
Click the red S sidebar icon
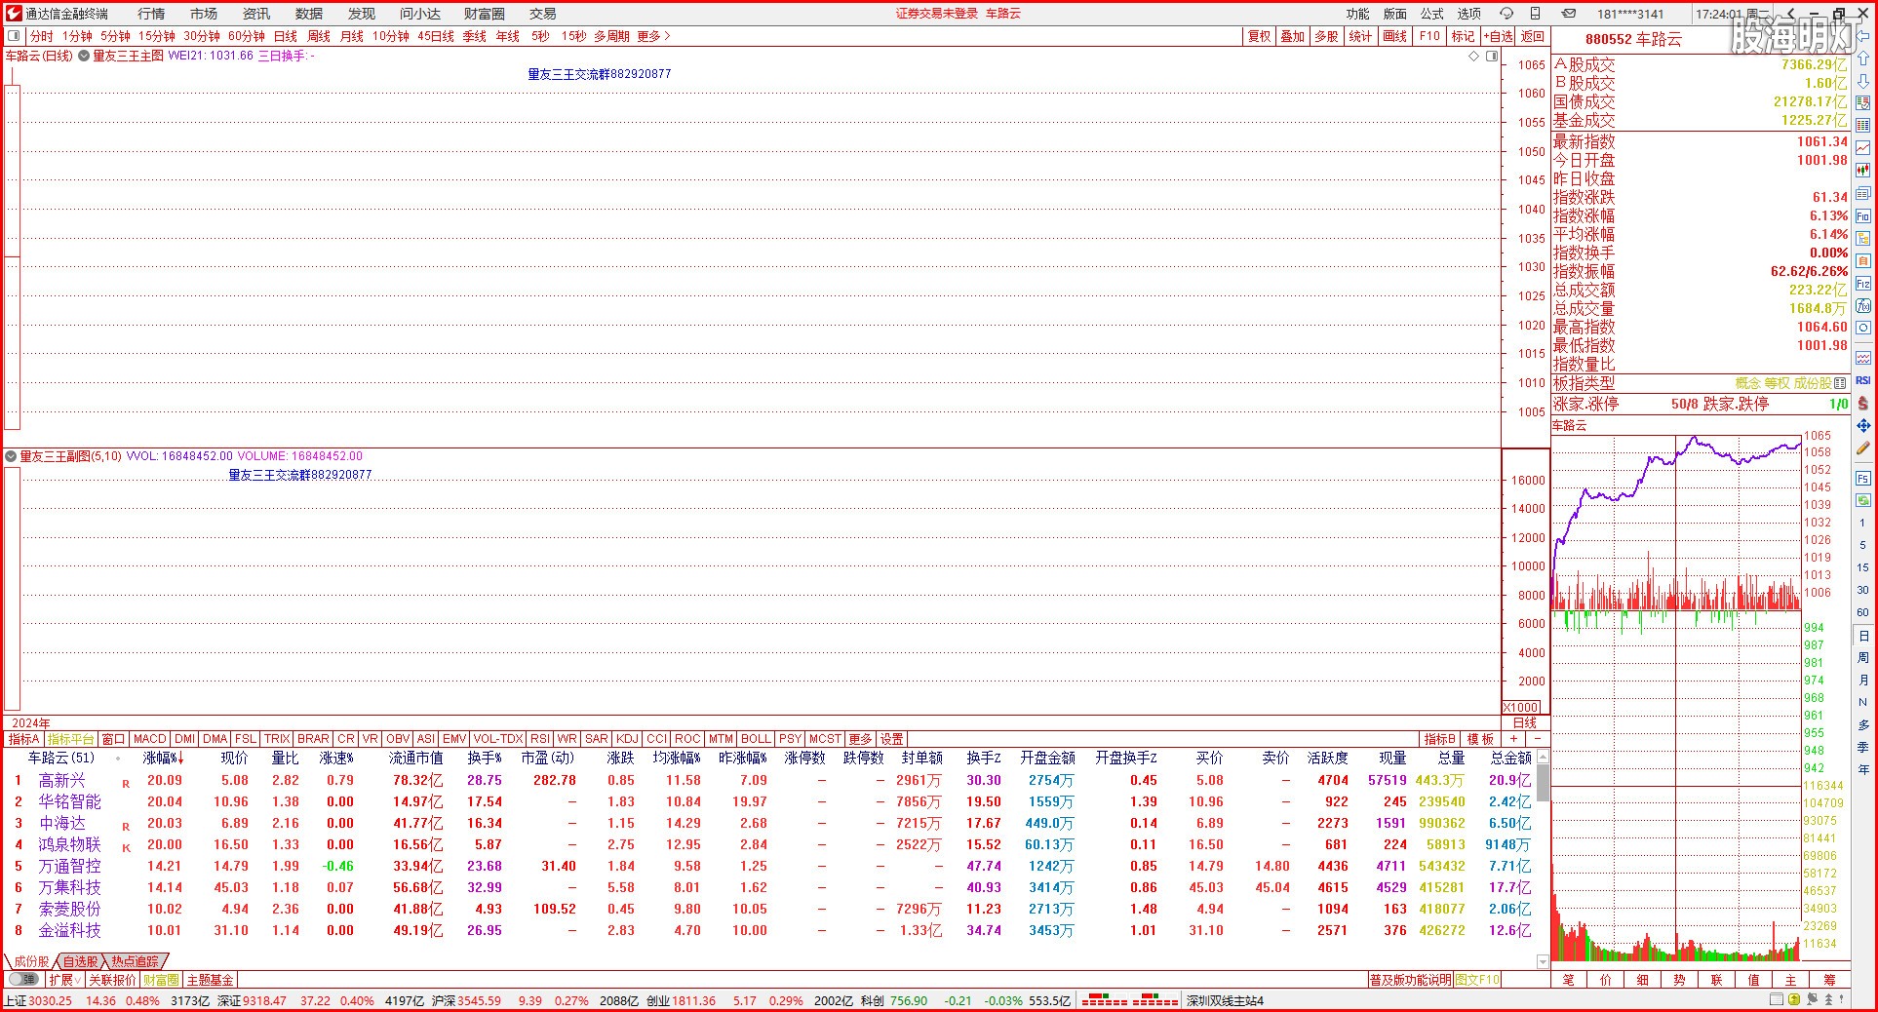[x=1862, y=404]
